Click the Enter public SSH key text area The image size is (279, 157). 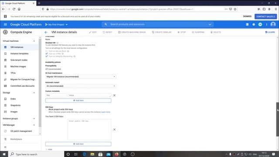tap(89, 130)
